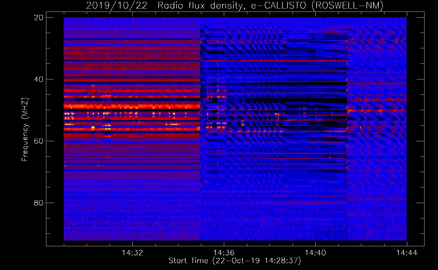The height and width of the screenshot is (270, 438).
Task: Click the 14:44 time tick label
Action: (x=407, y=253)
